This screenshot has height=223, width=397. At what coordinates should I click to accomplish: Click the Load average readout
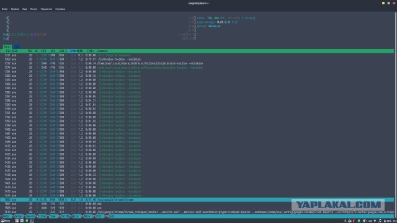point(217,22)
